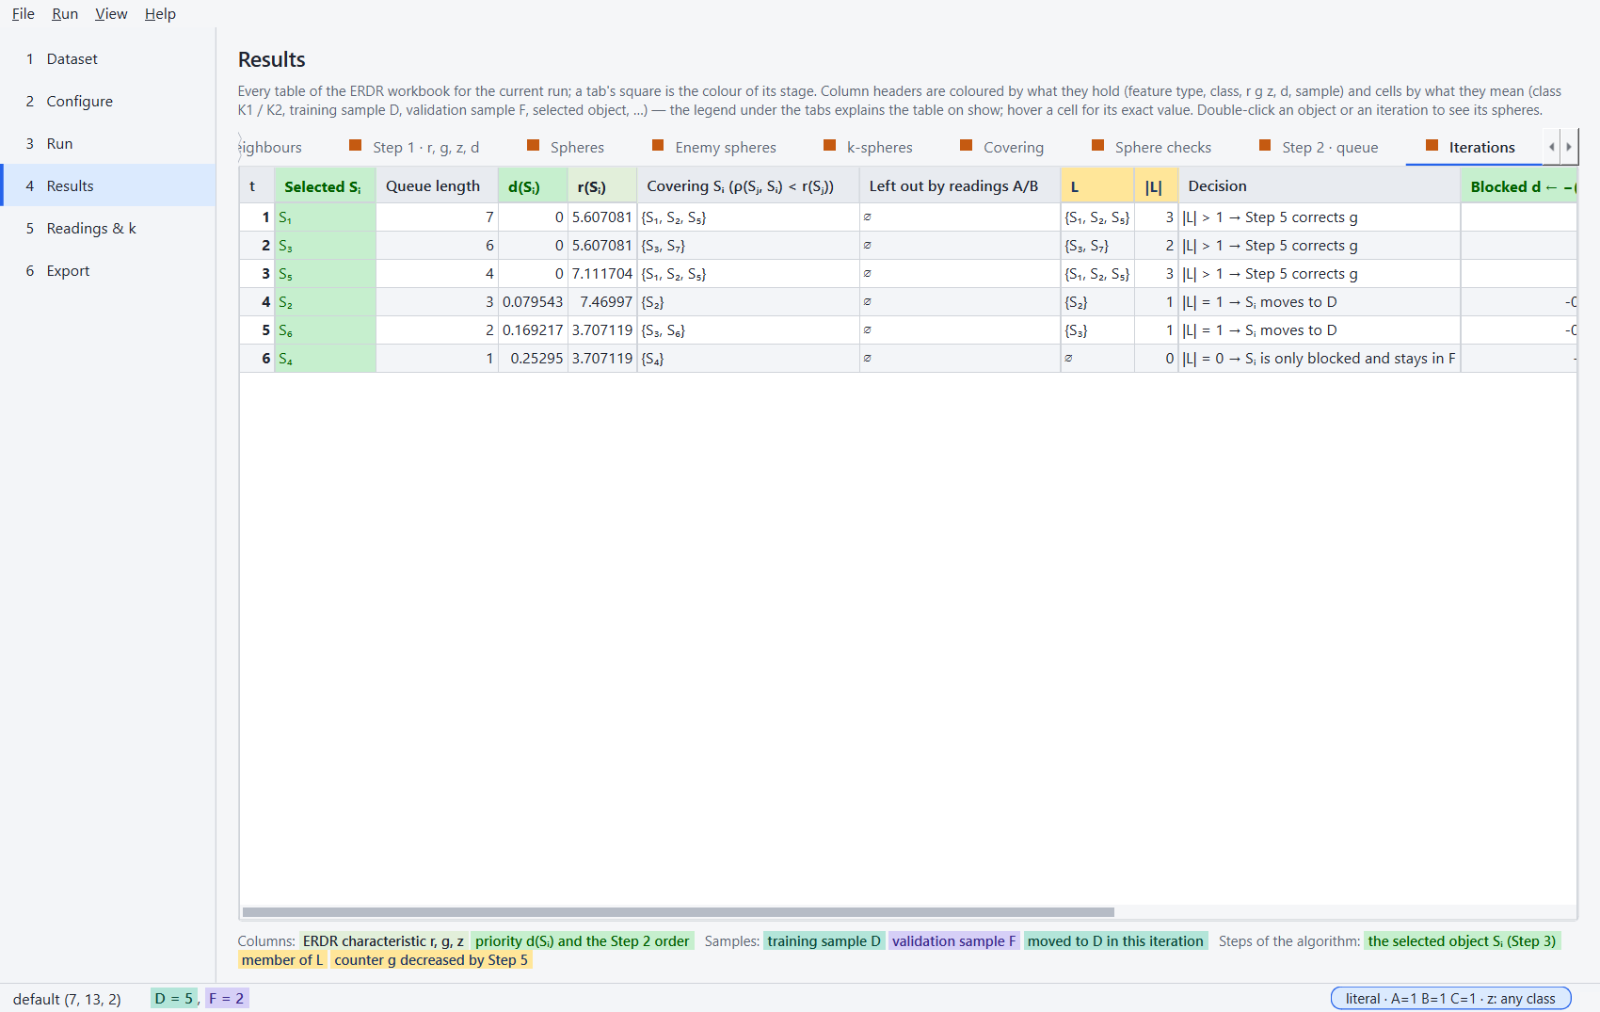1600x1012 pixels.
Task: Open the View menu
Action: pos(111,14)
